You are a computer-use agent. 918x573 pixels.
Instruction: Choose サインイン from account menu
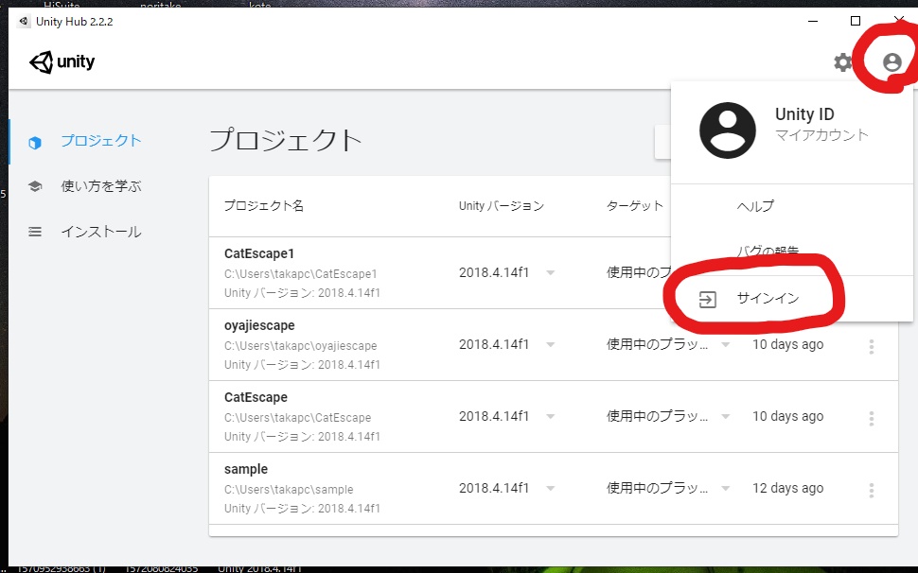tap(768, 298)
